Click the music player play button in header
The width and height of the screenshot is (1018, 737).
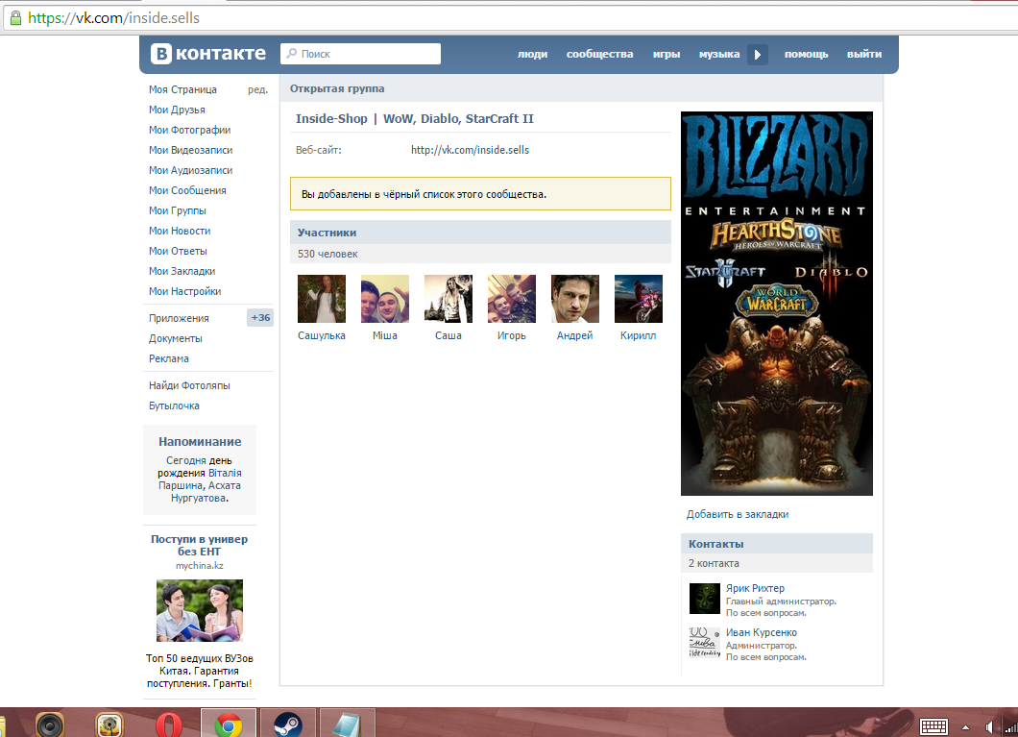[757, 55]
